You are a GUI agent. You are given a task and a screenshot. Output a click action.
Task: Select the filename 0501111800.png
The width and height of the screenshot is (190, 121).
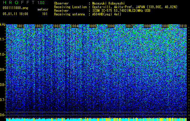[15, 8]
